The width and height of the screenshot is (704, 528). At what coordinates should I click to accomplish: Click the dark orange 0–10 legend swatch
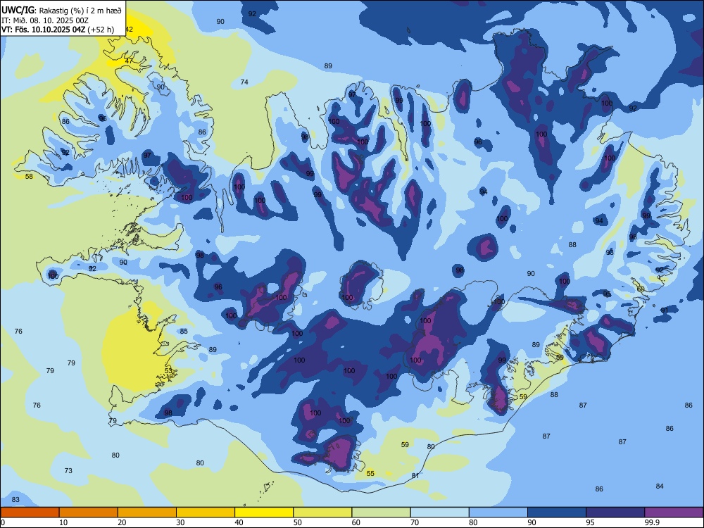30,513
